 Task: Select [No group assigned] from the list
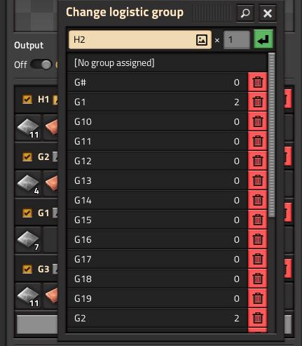pos(167,62)
